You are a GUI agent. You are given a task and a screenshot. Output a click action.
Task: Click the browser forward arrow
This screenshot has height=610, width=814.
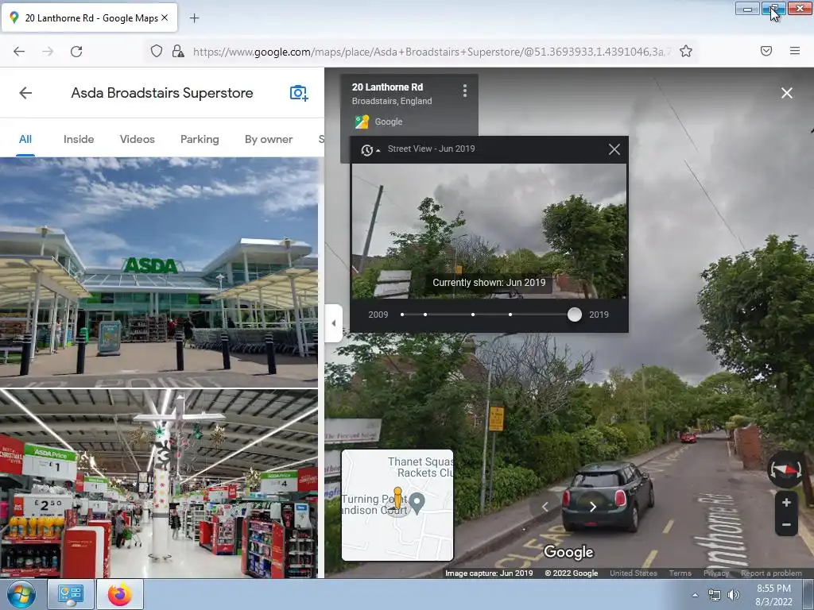click(x=48, y=52)
